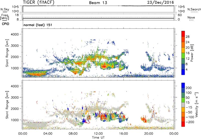
Task: Click the 4000 tick of the power panel
Action: (15, 34)
